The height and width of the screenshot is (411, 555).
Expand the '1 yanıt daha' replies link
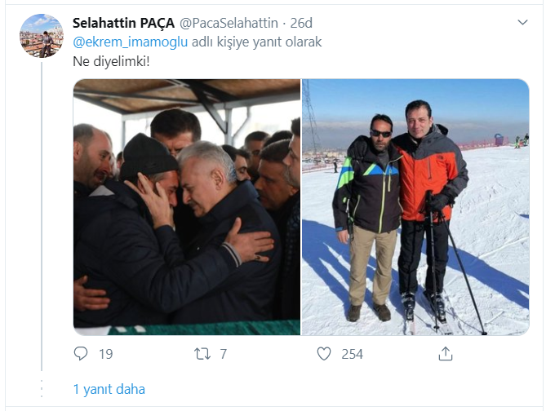coord(109,389)
